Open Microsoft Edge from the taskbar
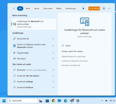 pyautogui.click(x=65, y=101)
